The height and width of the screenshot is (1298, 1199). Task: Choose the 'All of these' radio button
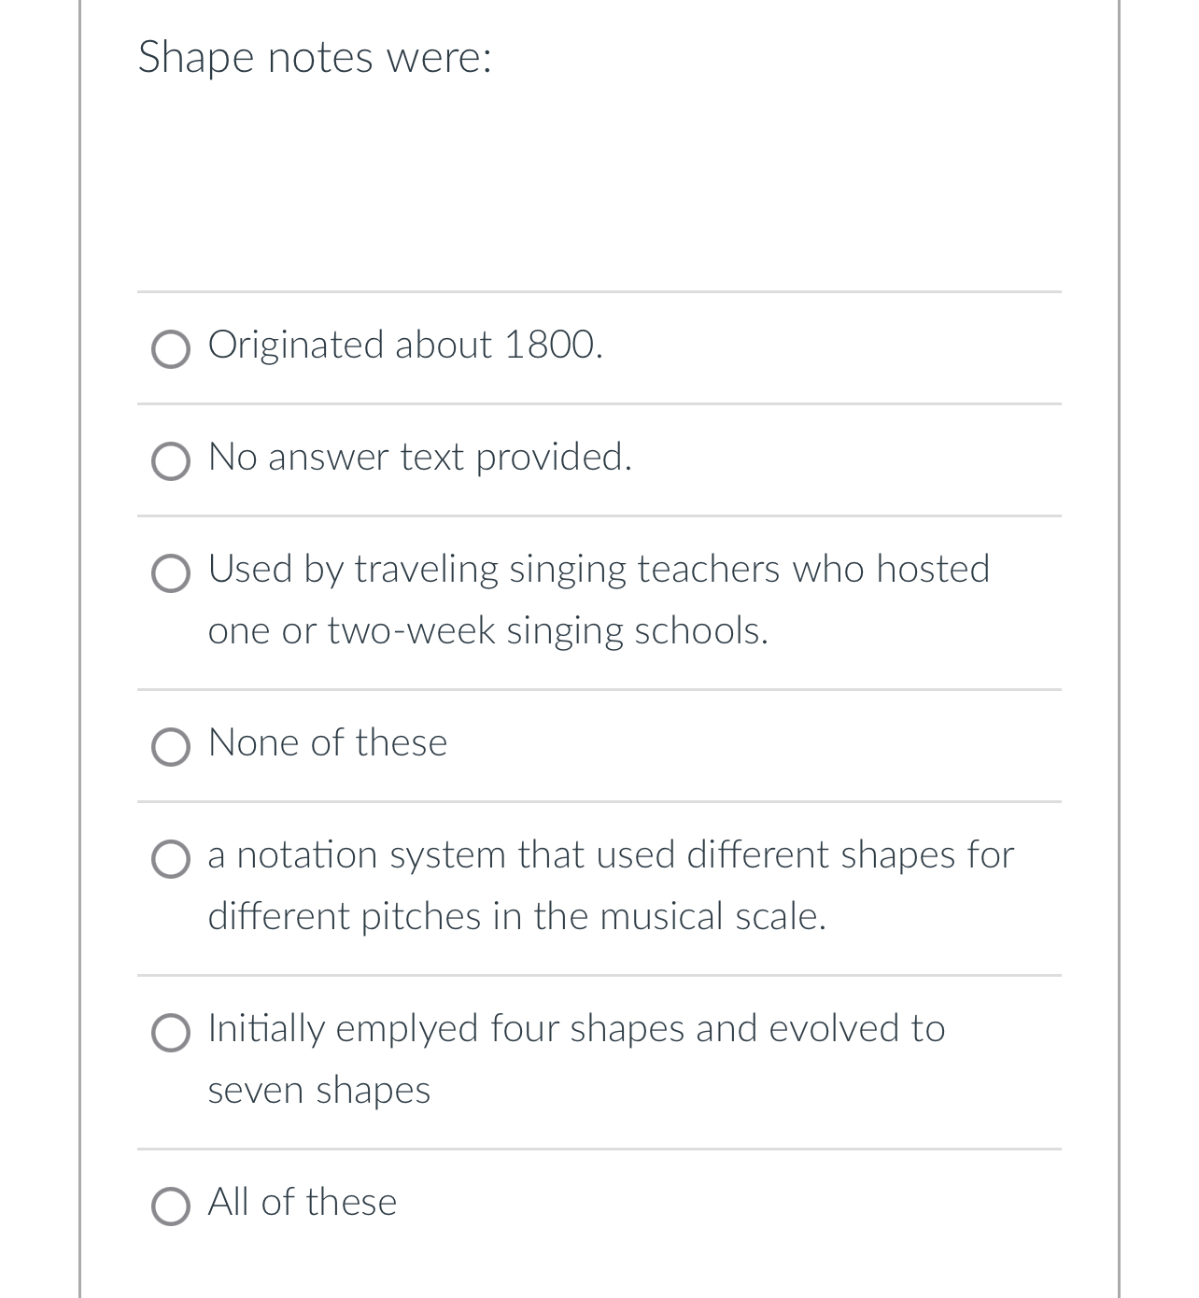171,1206
